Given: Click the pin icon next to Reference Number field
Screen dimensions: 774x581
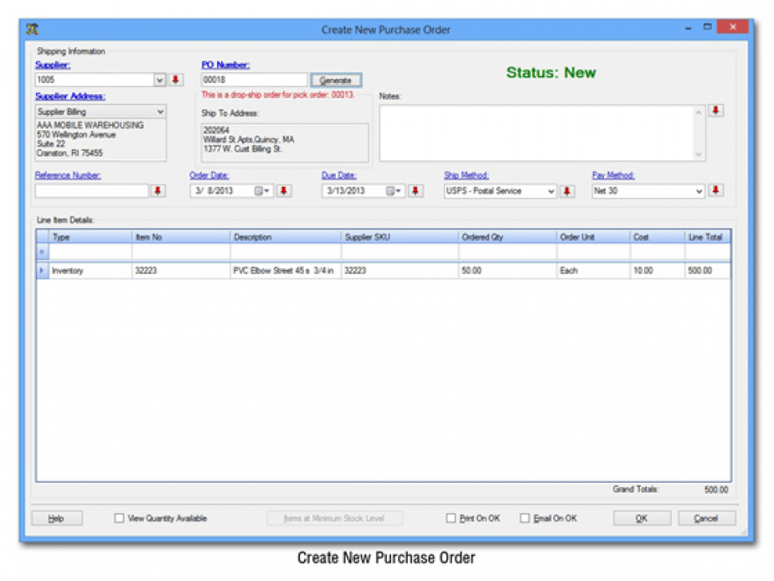Looking at the screenshot, I should (x=158, y=191).
